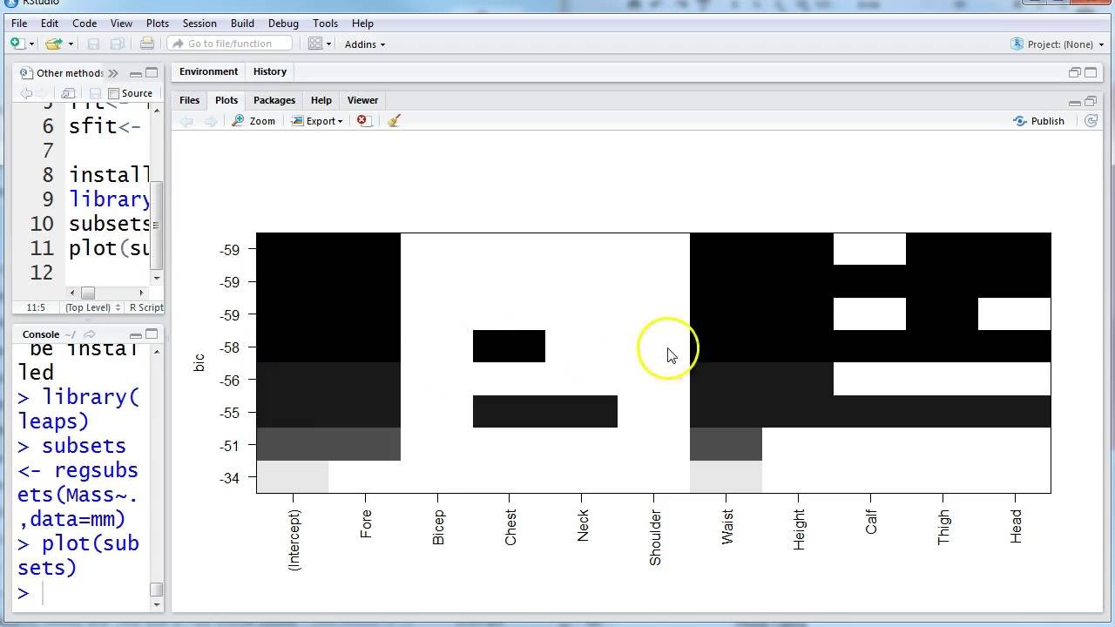This screenshot has height=627, width=1115.
Task: Select the Other methods script tab
Action: 62,73
